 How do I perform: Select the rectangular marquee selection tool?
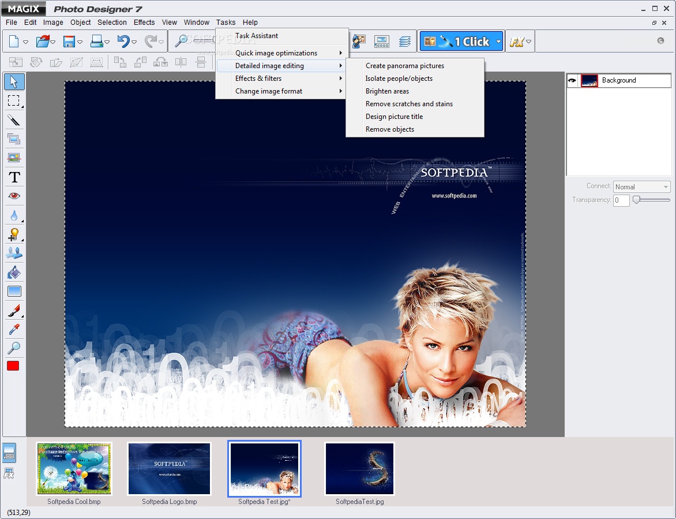click(x=14, y=100)
